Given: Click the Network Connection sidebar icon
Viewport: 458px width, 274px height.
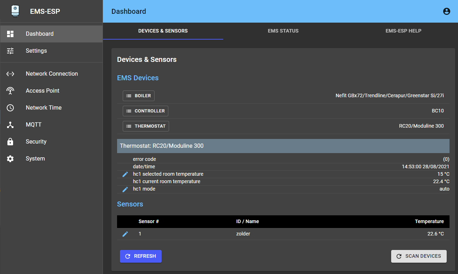Looking at the screenshot, I should point(10,74).
